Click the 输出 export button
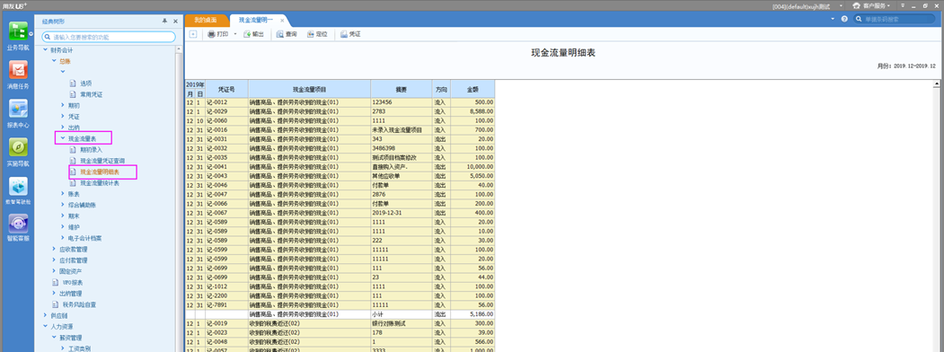 point(253,34)
